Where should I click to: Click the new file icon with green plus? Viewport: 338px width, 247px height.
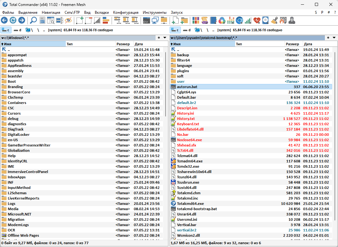point(175,21)
